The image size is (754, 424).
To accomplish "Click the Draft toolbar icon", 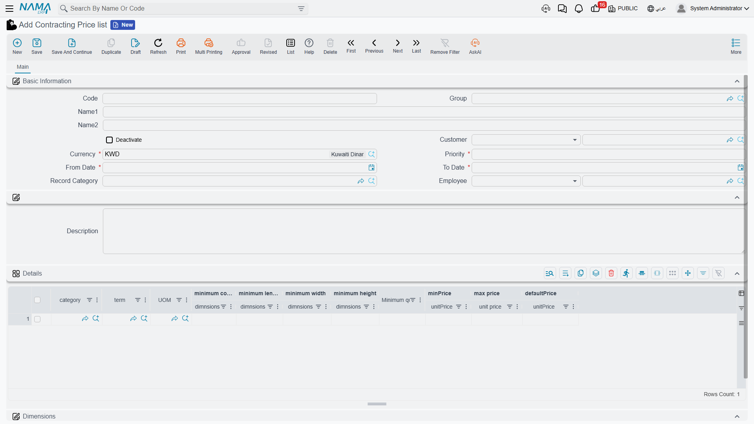I will click(135, 46).
